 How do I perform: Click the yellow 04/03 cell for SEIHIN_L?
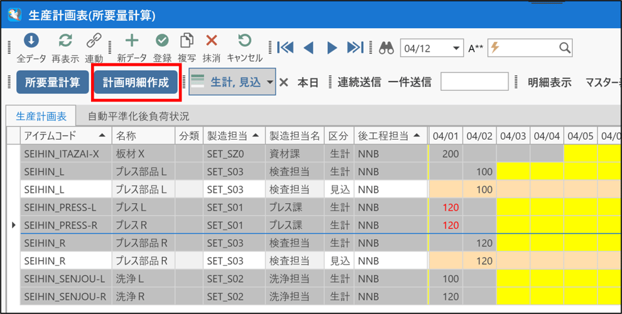[513, 171]
